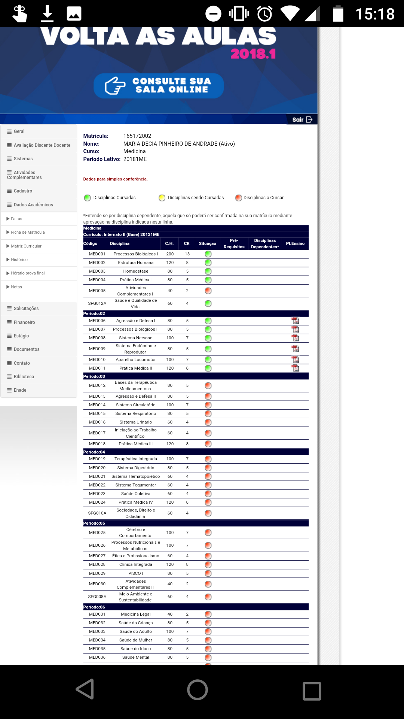Click the red status icon for Atividades Complementares I

coord(208,291)
